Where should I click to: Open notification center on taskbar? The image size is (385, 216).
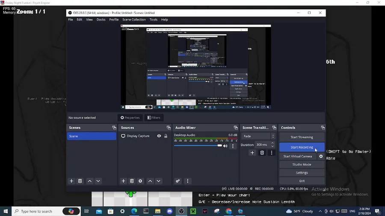378,211
